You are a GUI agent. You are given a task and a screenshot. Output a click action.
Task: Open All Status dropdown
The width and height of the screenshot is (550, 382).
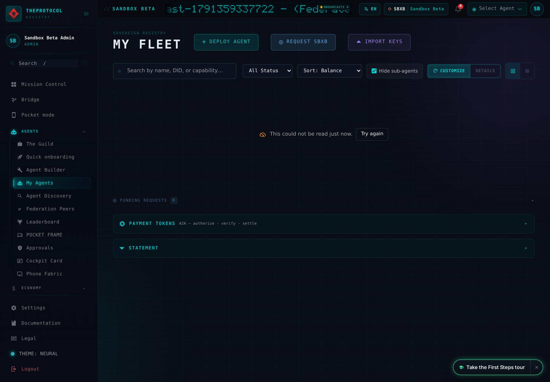click(267, 71)
